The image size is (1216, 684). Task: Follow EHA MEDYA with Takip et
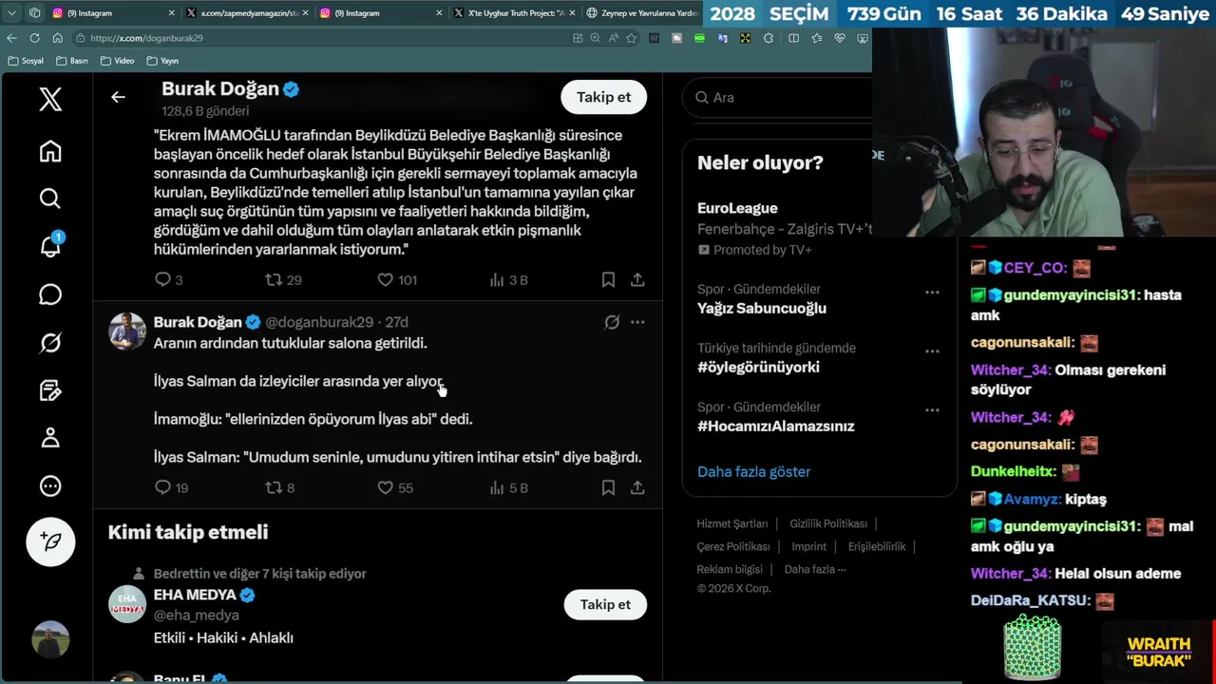pos(605,604)
